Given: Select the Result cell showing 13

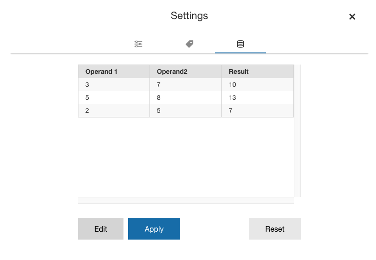Looking at the screenshot, I should pyautogui.click(x=258, y=97).
